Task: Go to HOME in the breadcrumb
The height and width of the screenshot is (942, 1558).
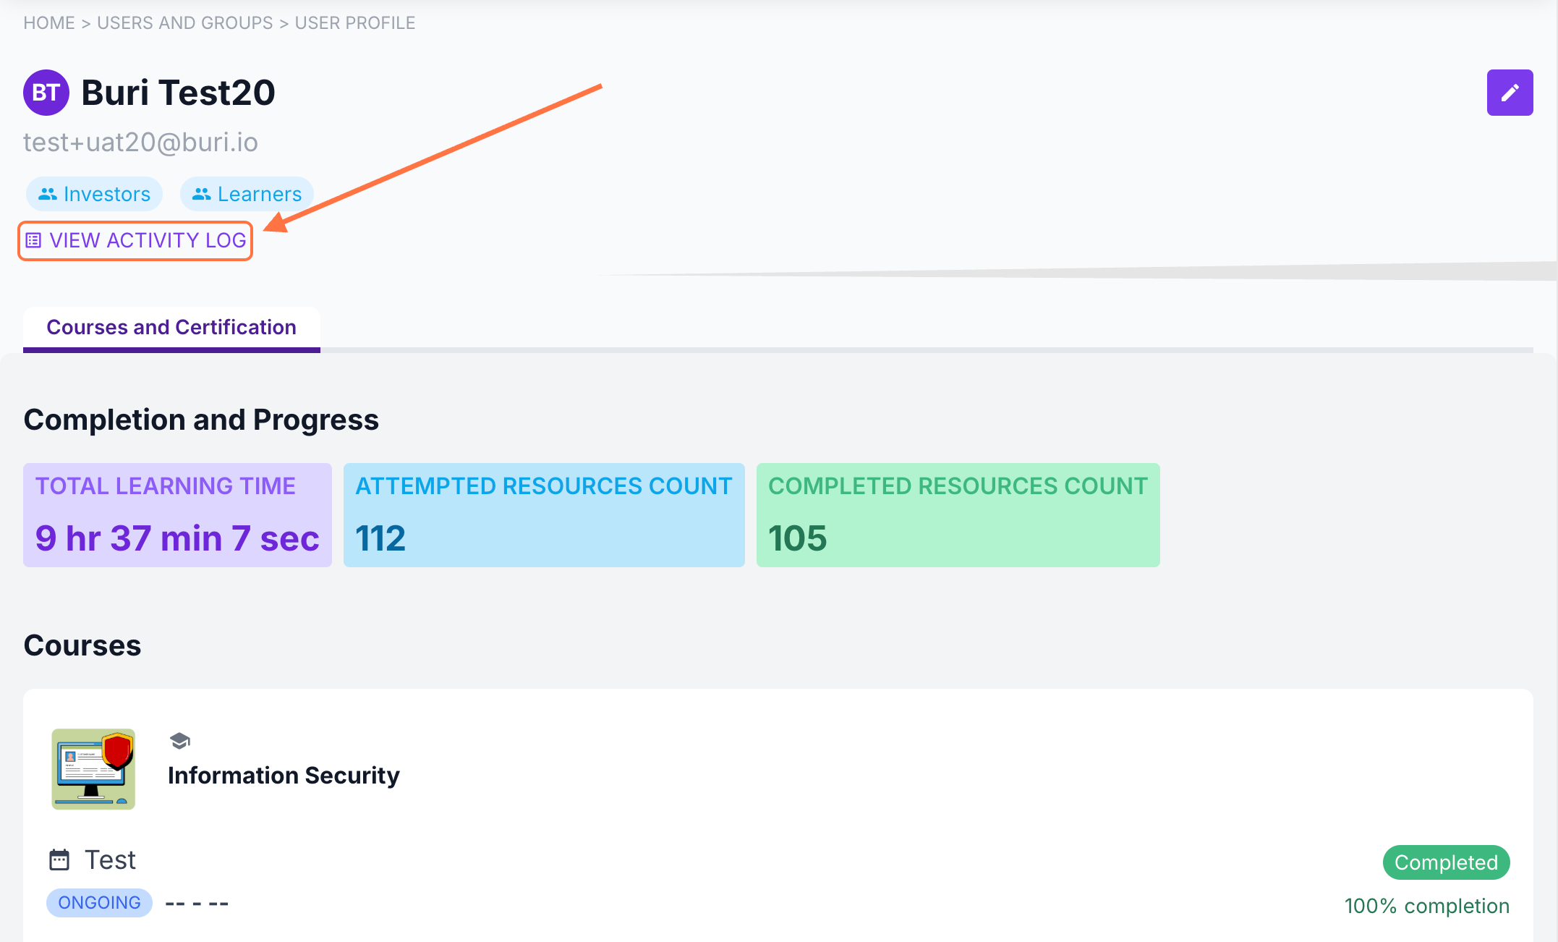Action: coord(48,23)
